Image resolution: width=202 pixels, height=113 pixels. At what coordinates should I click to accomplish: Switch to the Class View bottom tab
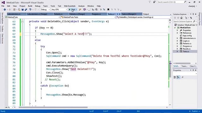coord(193,66)
